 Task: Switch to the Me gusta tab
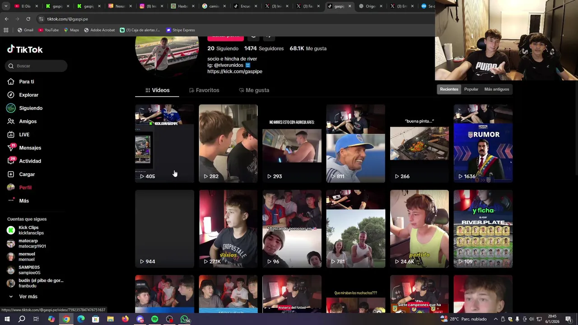click(254, 90)
